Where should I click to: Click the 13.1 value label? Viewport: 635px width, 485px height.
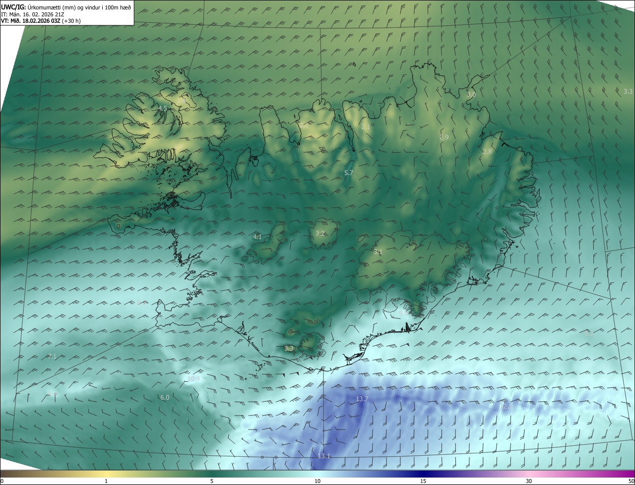point(324,456)
